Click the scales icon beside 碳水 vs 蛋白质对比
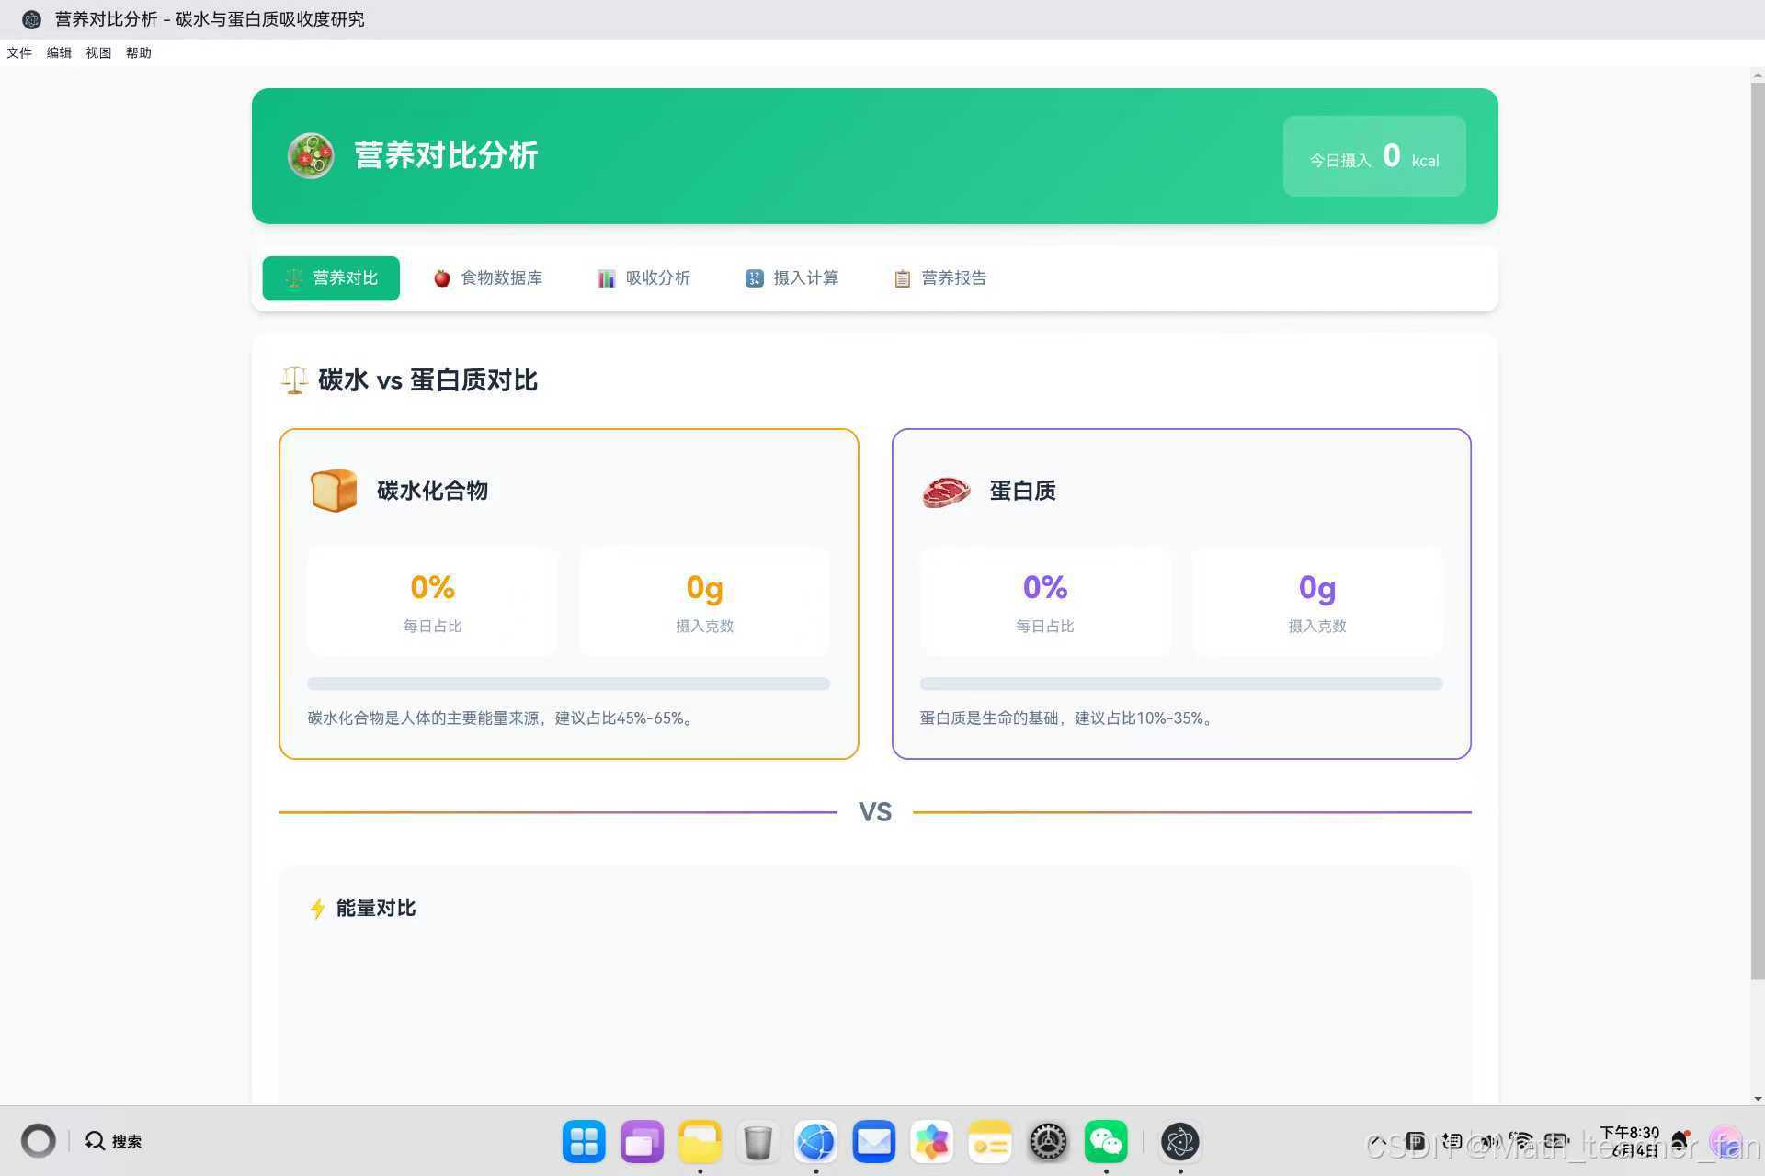Screen dimensions: 1765x1176 tap(294, 379)
